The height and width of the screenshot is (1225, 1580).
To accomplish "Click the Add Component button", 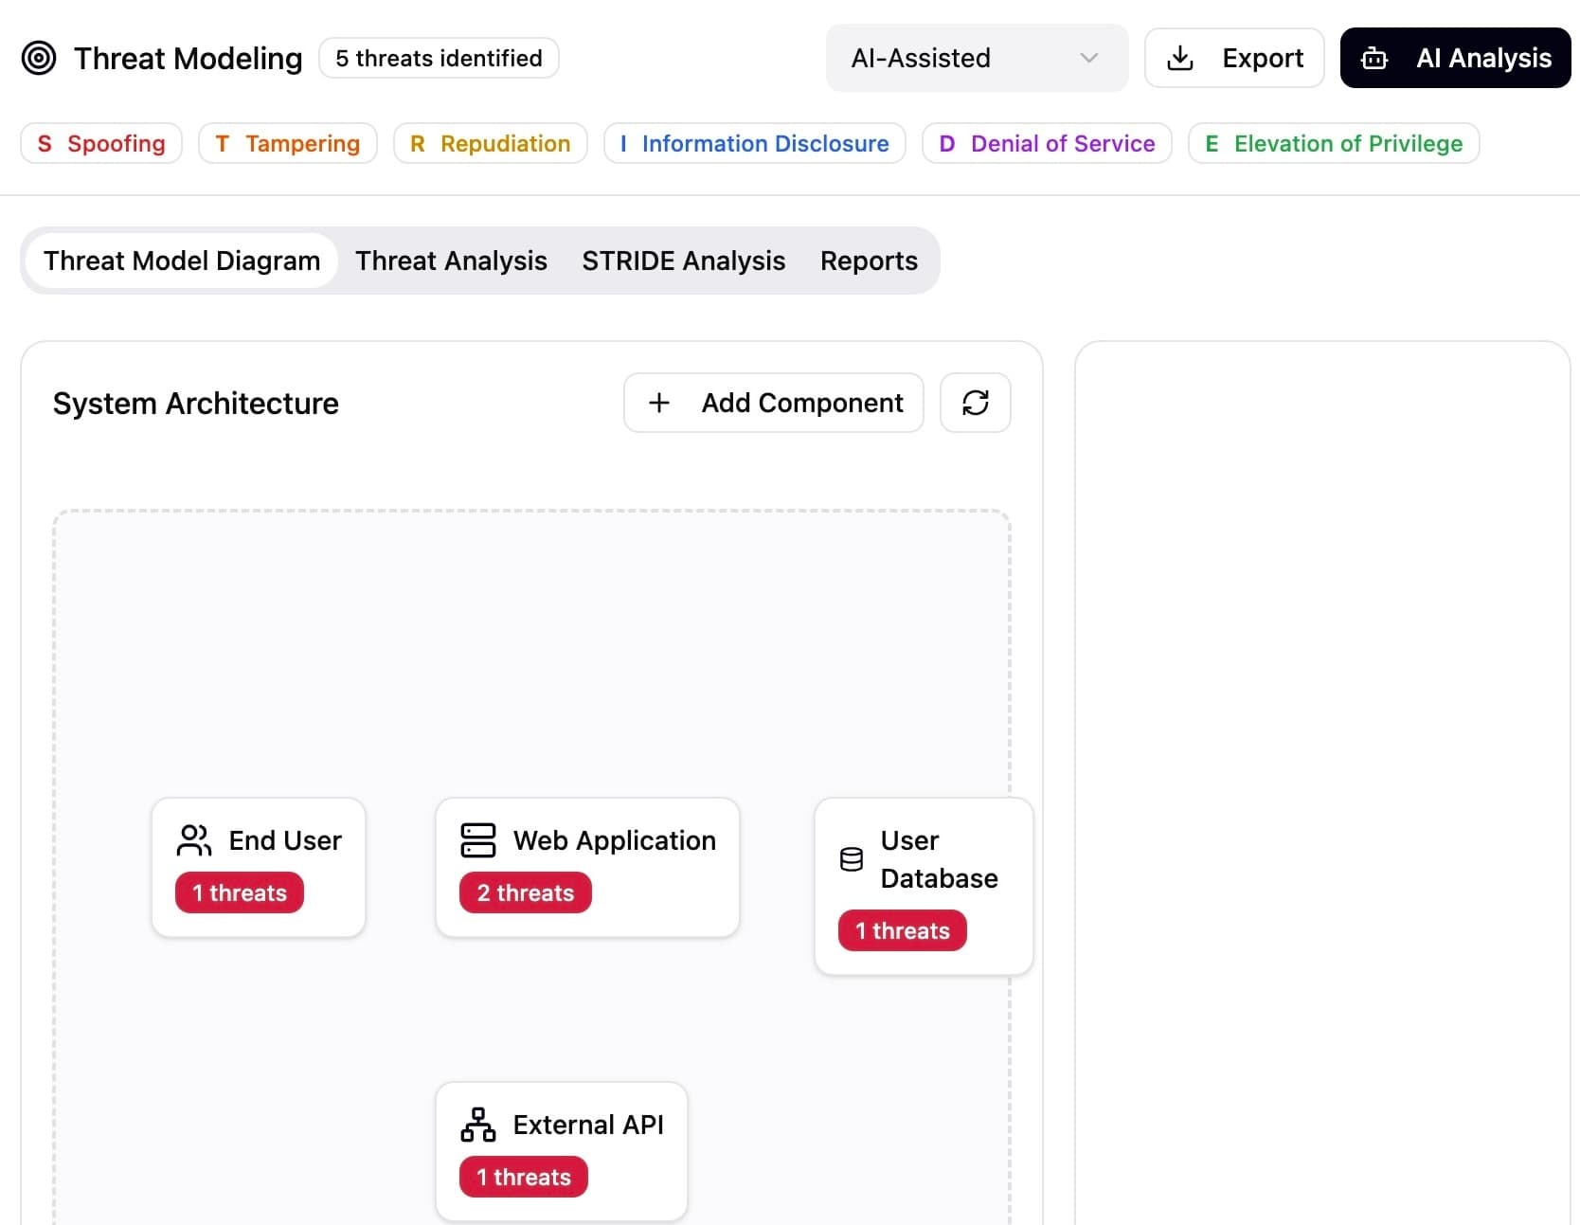I will coord(773,403).
